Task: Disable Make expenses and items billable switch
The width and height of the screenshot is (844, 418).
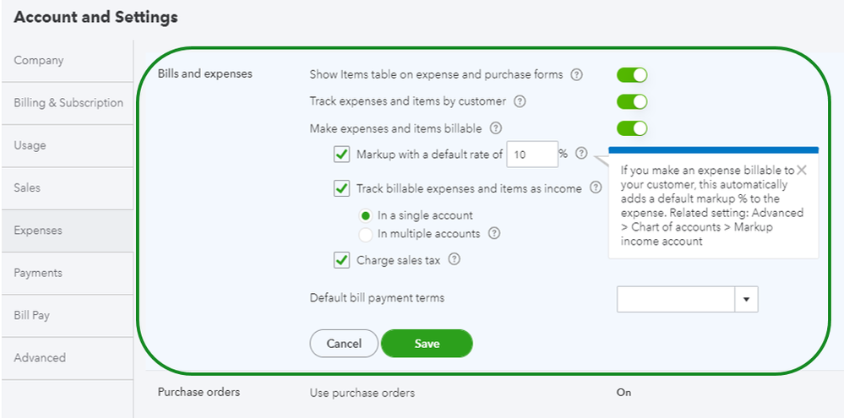Action: [632, 128]
